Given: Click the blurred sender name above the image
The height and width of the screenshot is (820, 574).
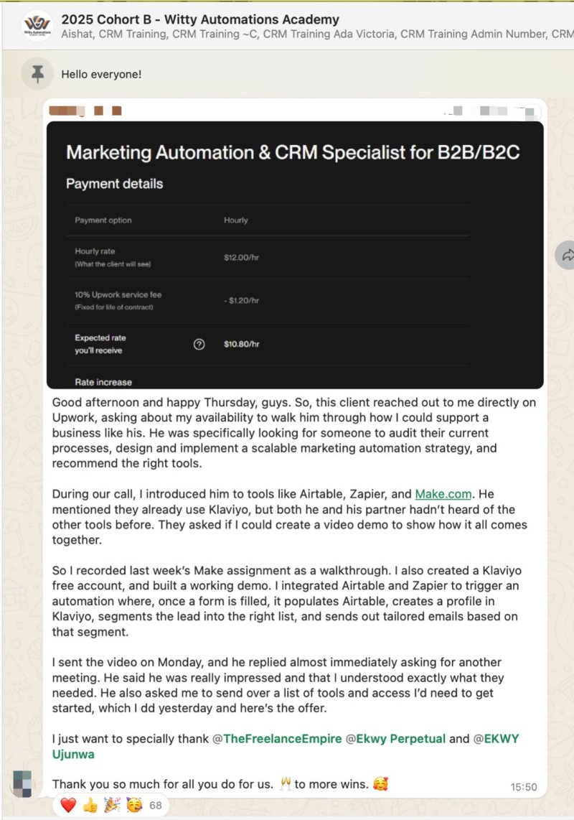Looking at the screenshot, I should tap(85, 111).
